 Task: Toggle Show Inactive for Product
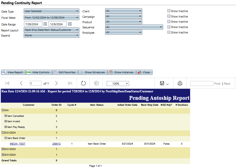[x=169, y=22]
